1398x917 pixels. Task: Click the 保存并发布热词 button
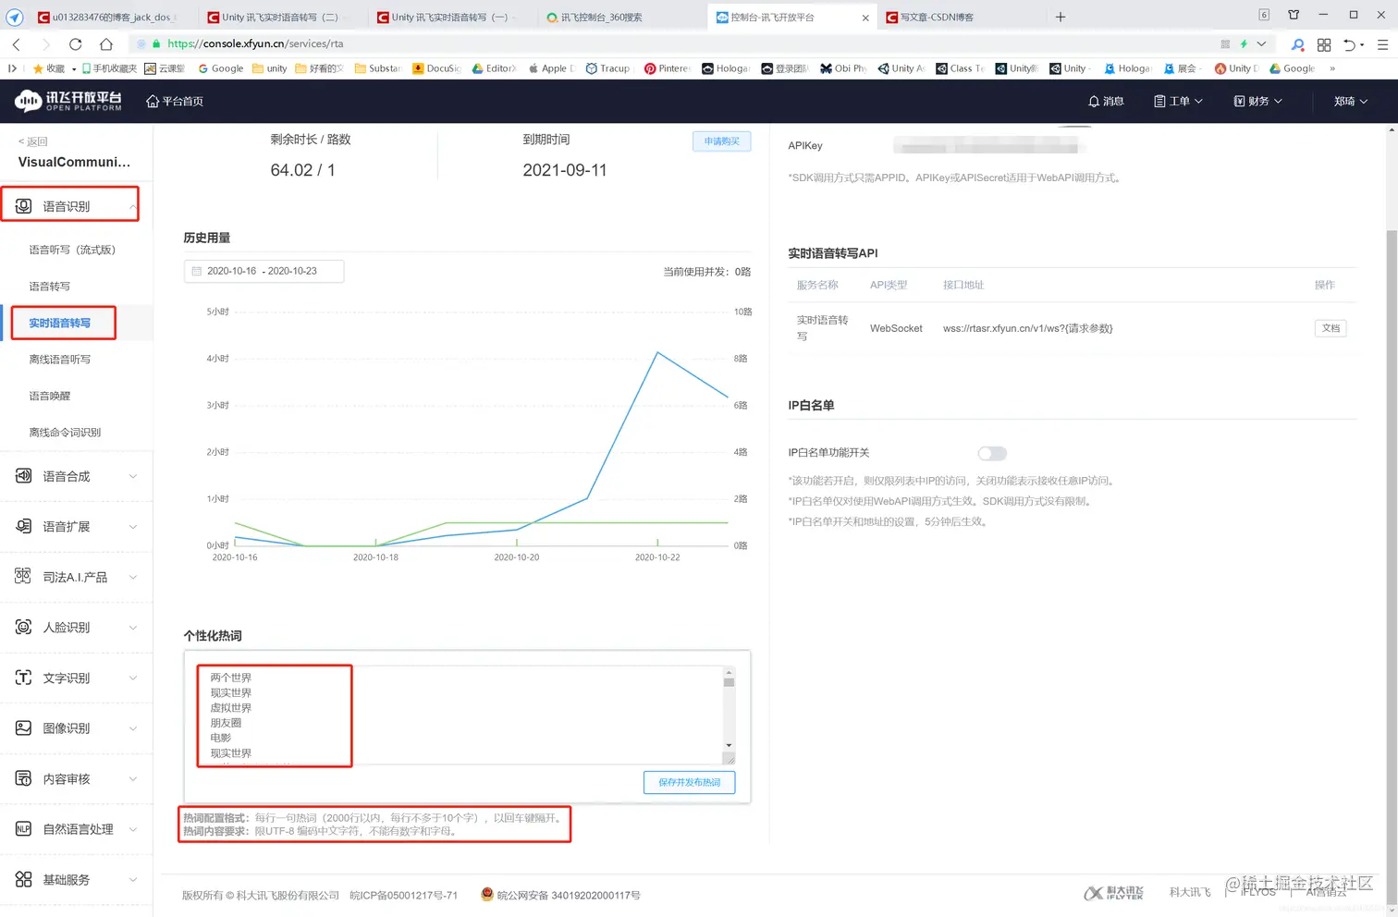tap(690, 782)
